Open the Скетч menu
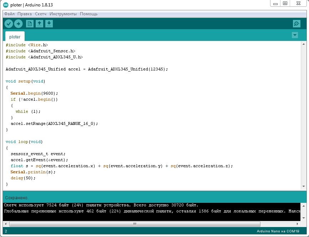This screenshot has width=309, height=237. (41, 14)
